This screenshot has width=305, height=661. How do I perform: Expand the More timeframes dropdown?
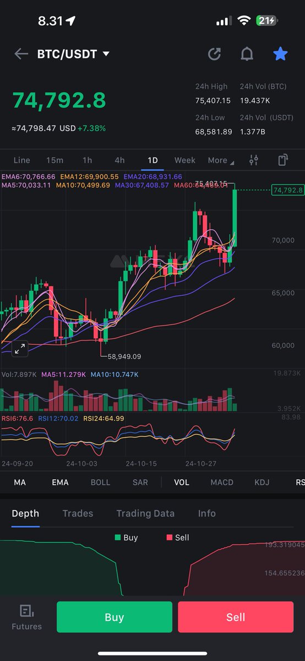221,160
